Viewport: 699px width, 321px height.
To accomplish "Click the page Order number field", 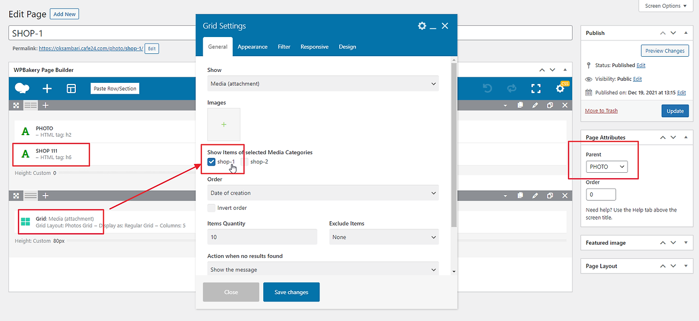I will pos(601,195).
